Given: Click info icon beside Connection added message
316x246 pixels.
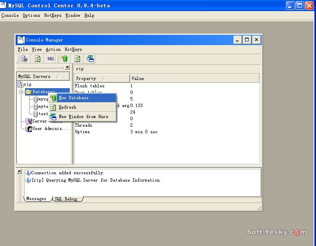Looking at the screenshot, I should pos(28,173).
